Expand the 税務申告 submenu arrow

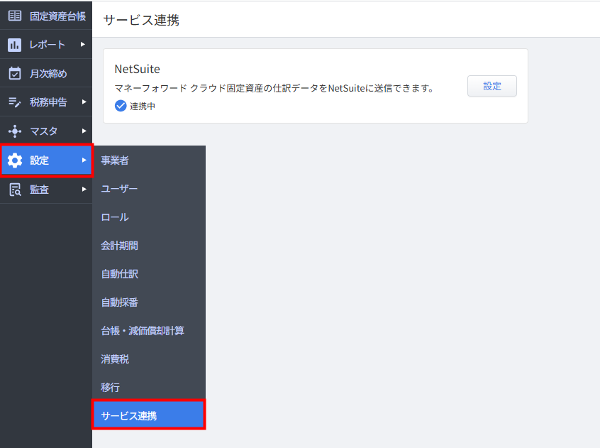pyautogui.click(x=83, y=102)
